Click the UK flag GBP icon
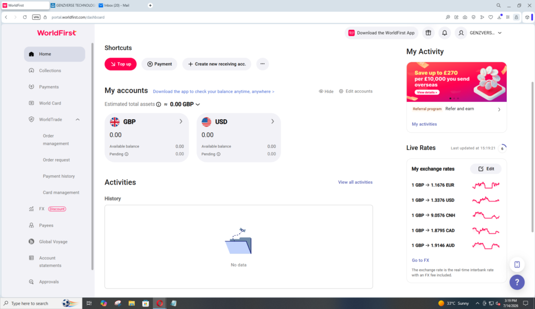535x309 pixels. [x=114, y=121]
